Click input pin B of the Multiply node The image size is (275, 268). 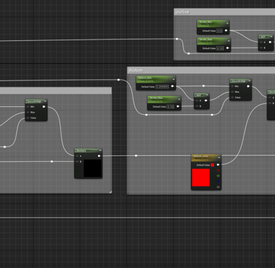pos(78,162)
